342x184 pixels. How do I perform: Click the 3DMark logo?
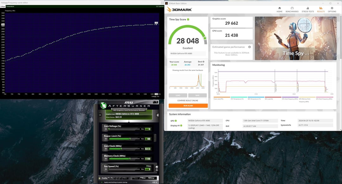click(179, 10)
